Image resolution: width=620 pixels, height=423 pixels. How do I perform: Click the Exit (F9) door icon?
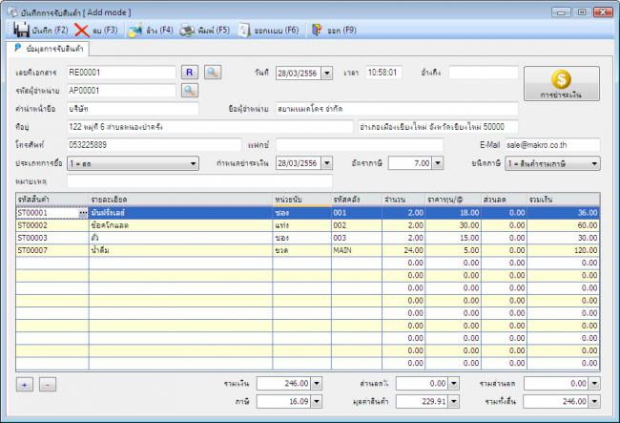317,31
